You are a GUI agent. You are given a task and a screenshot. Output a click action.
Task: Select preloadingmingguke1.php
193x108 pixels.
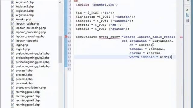[33, 53]
